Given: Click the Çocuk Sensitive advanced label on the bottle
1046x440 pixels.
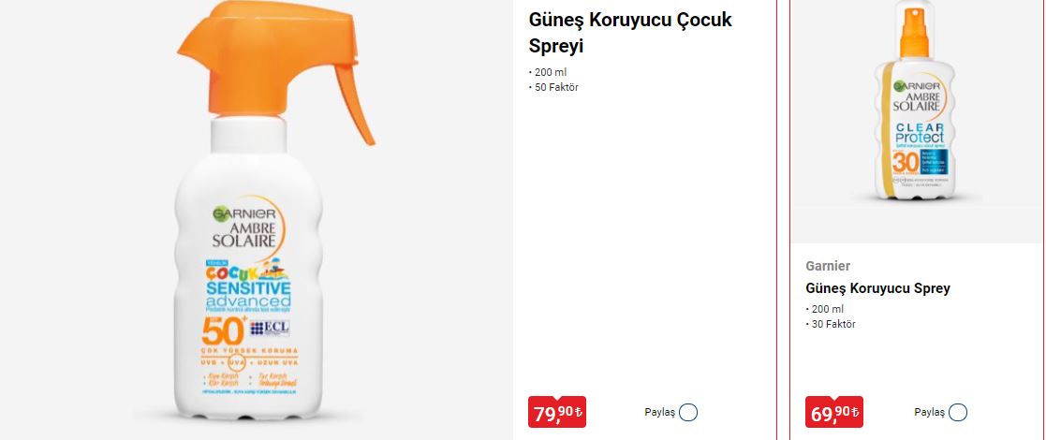Looking at the screenshot, I should click(246, 286).
